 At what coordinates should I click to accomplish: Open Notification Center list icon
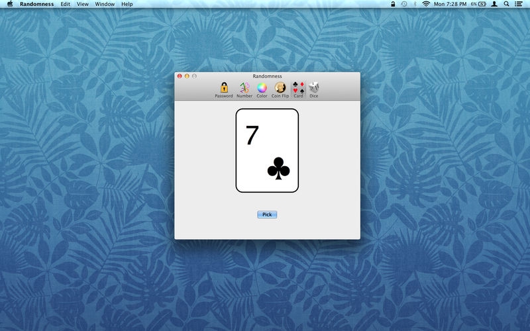click(519, 4)
